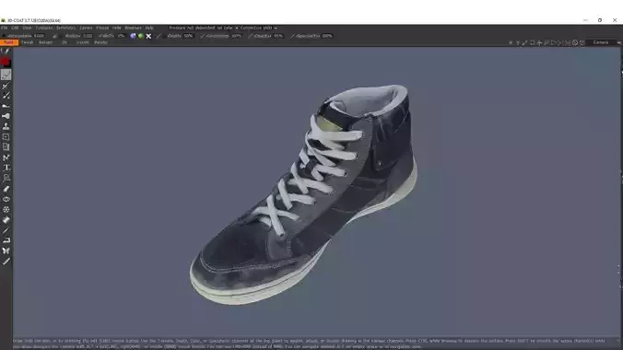The image size is (623, 350).
Task: Switch to the Retopo room tab
Action: pyautogui.click(x=45, y=42)
